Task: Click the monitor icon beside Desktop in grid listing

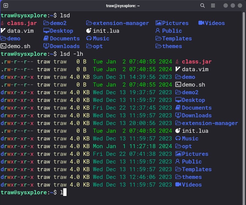Action: pos(46,31)
